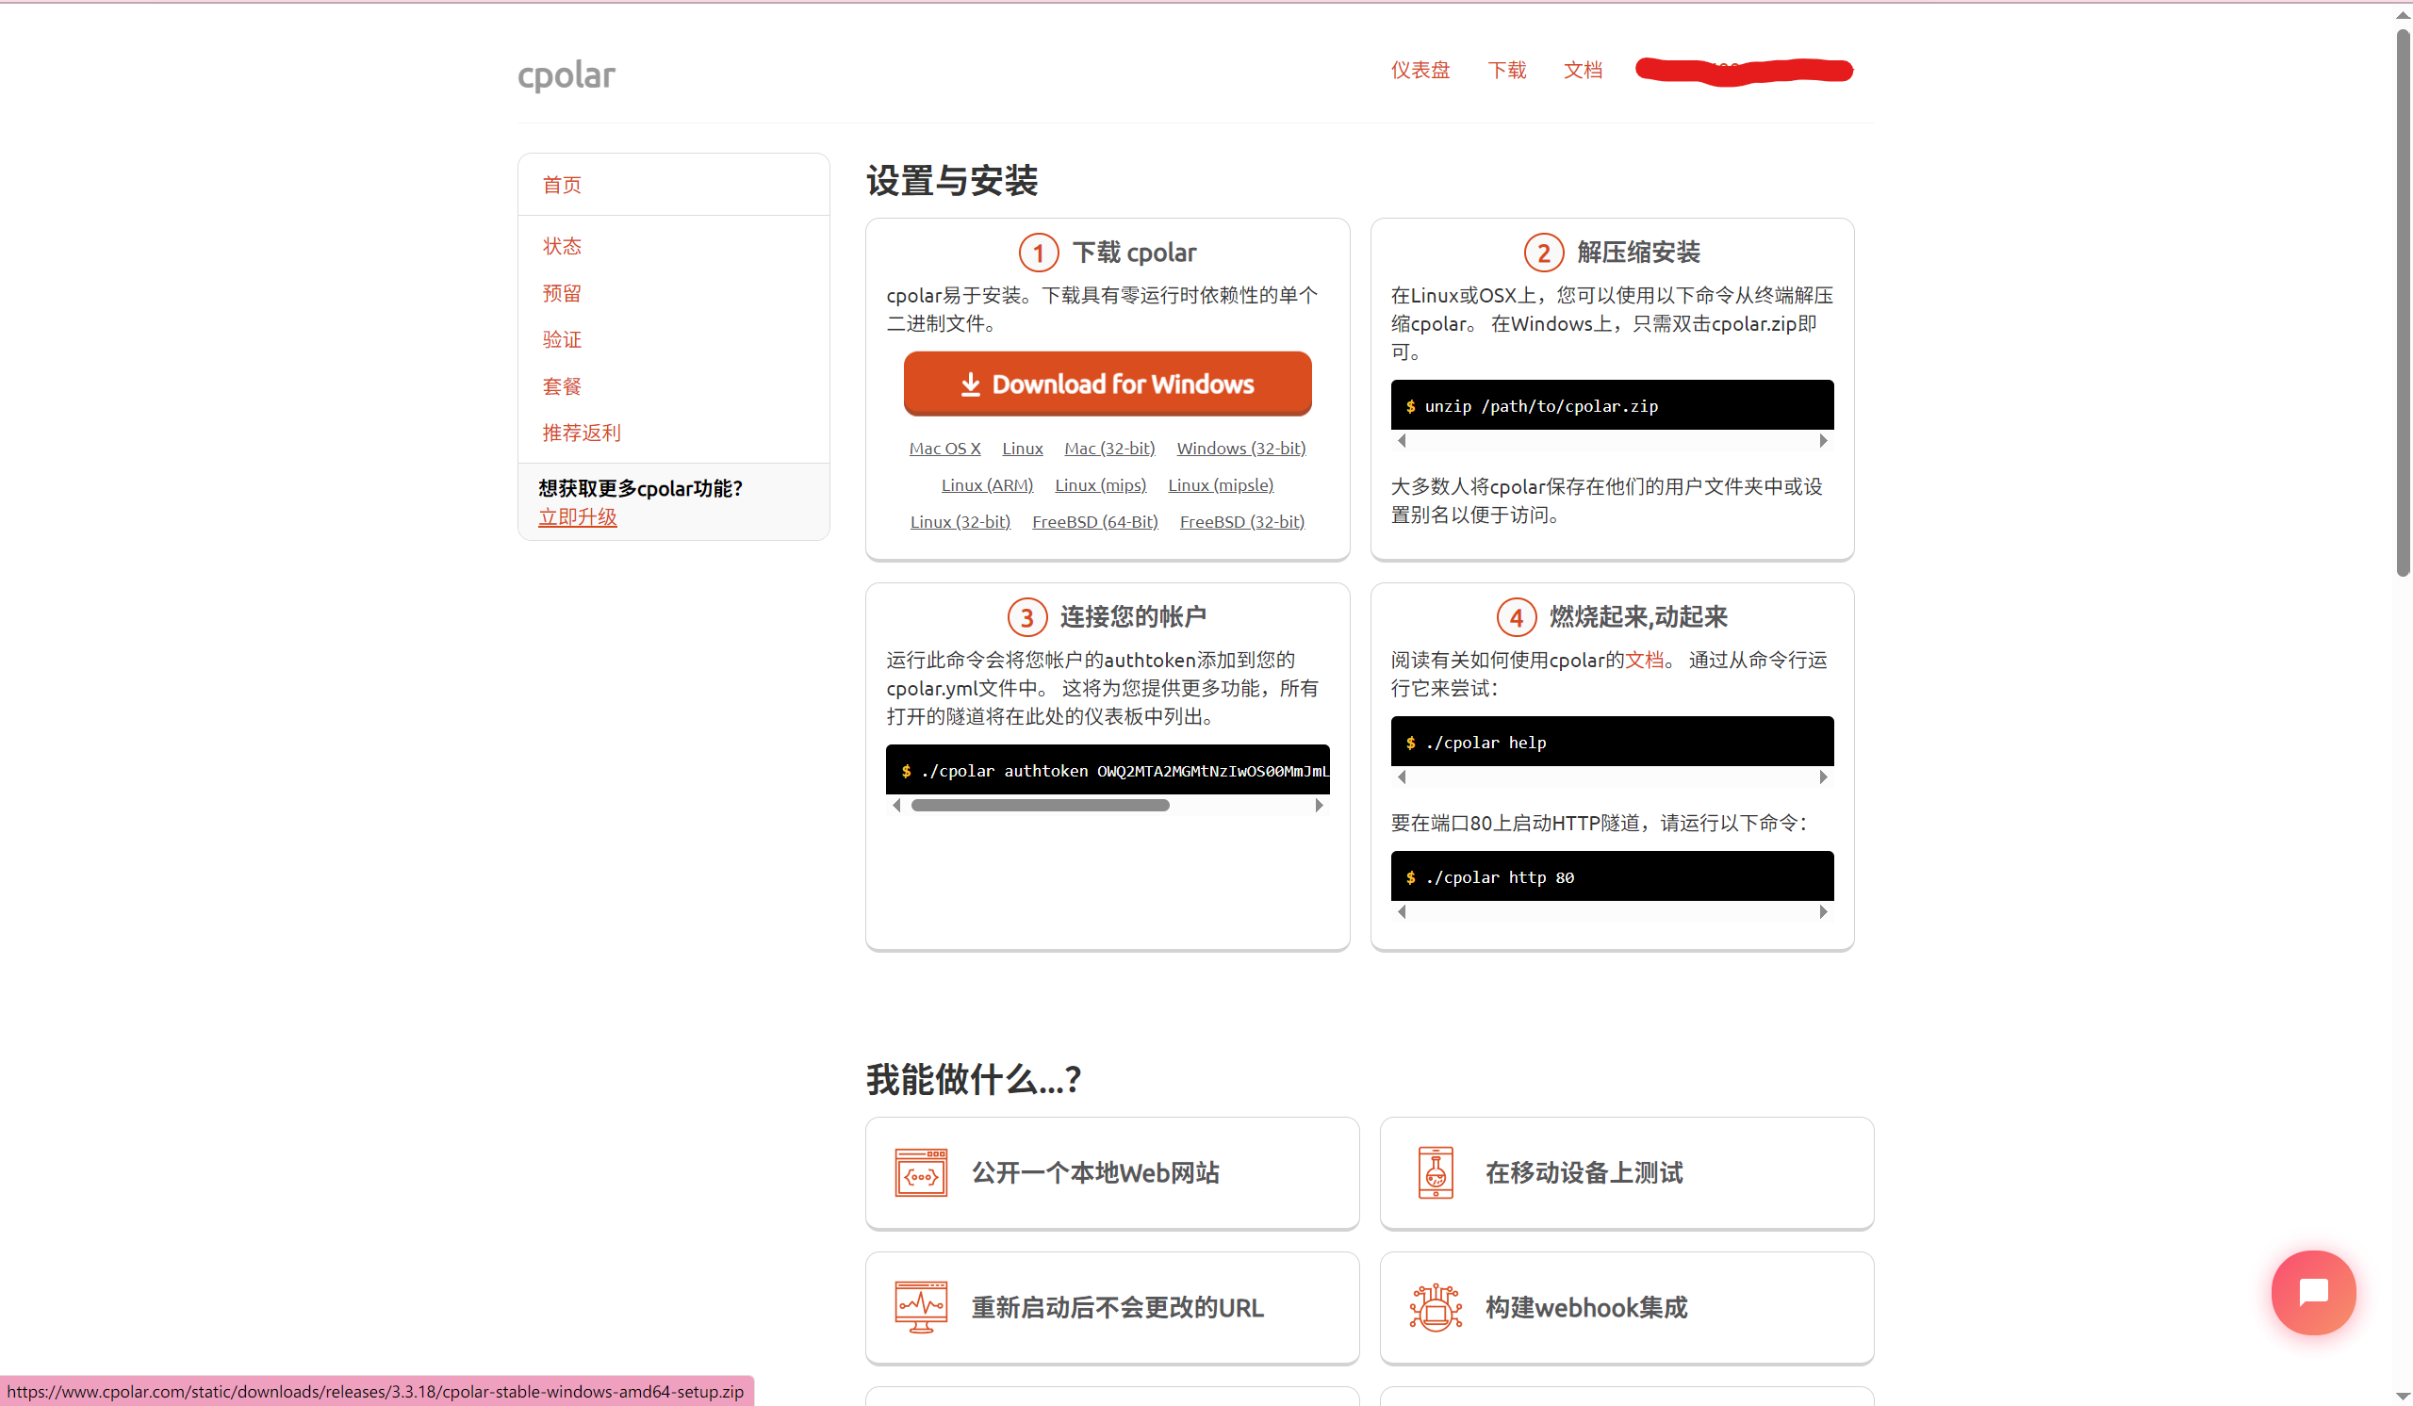Click the page scrollbar down arrow

coord(2402,1396)
